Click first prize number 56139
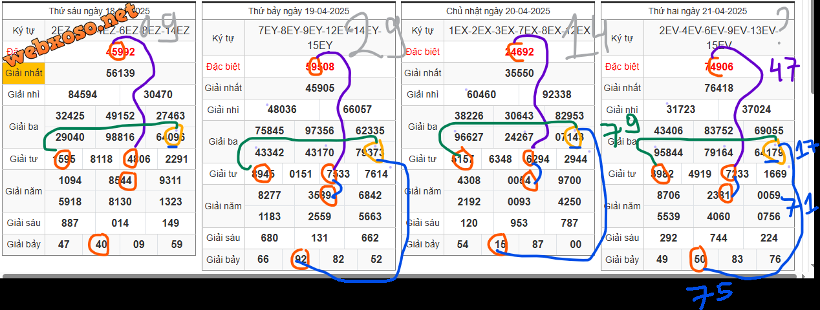 click(120, 73)
